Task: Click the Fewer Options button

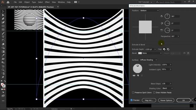Action: click(166, 100)
